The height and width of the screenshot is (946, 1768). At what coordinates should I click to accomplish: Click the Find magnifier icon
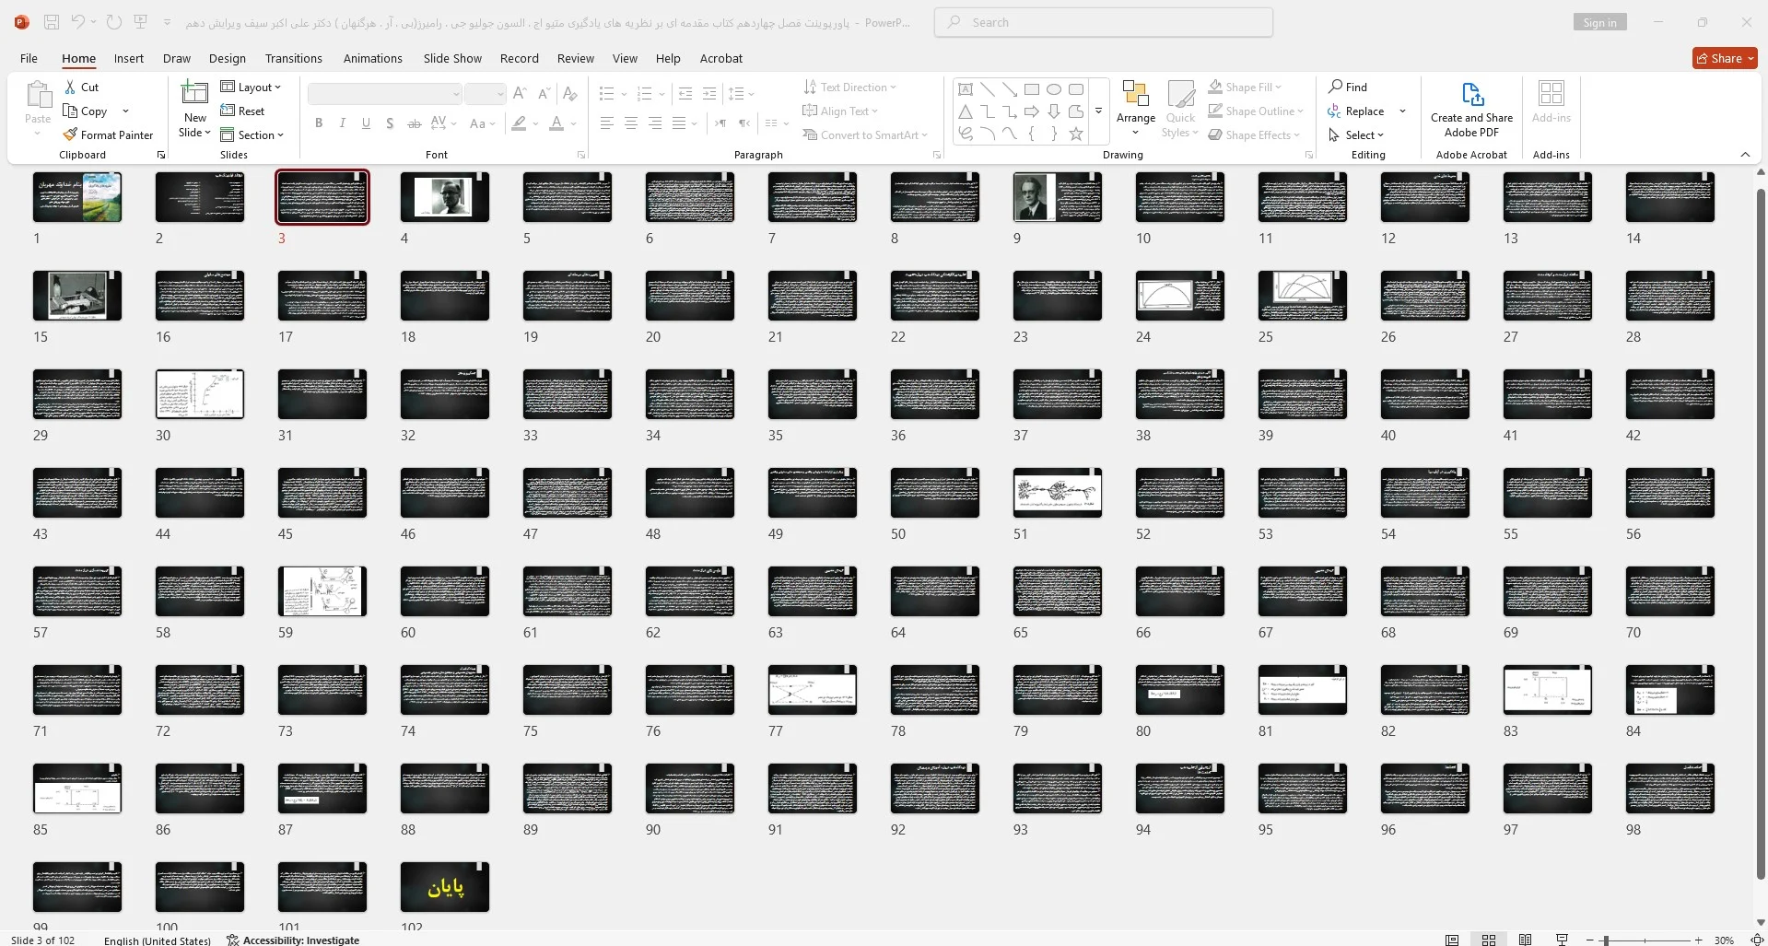click(x=1335, y=87)
